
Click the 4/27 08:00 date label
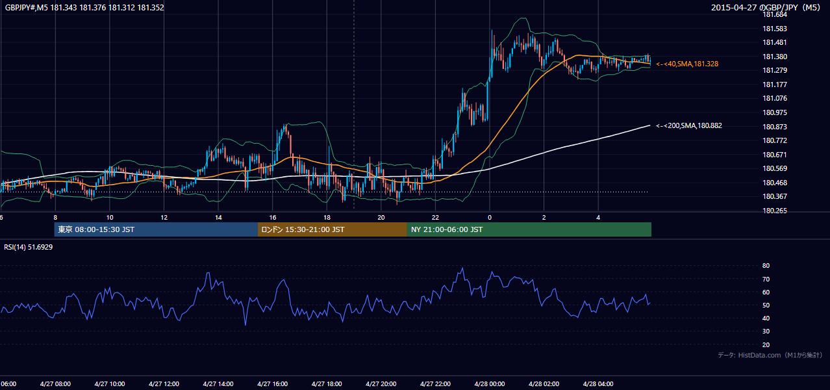tap(55, 384)
